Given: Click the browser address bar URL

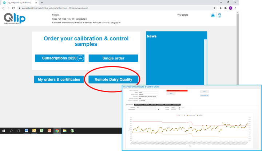Looking at the screenshot, I should click(x=55, y=8).
